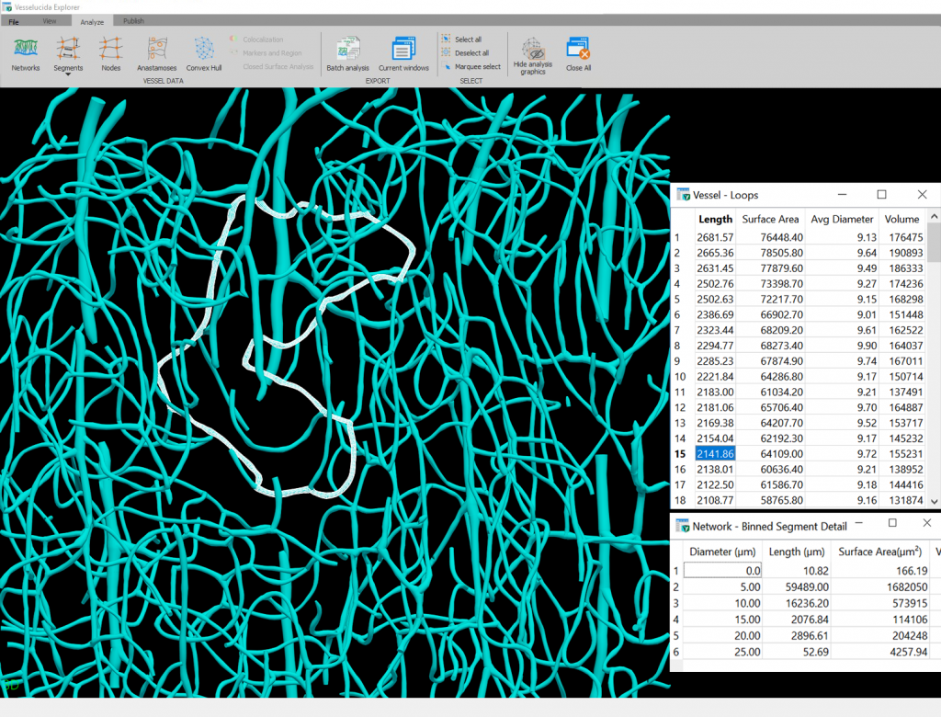Click binned surface area 204248
This screenshot has width=941, height=717.
pyautogui.click(x=910, y=635)
